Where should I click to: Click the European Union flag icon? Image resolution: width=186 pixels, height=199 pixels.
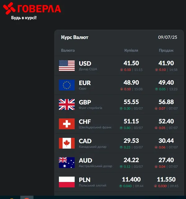click(67, 85)
